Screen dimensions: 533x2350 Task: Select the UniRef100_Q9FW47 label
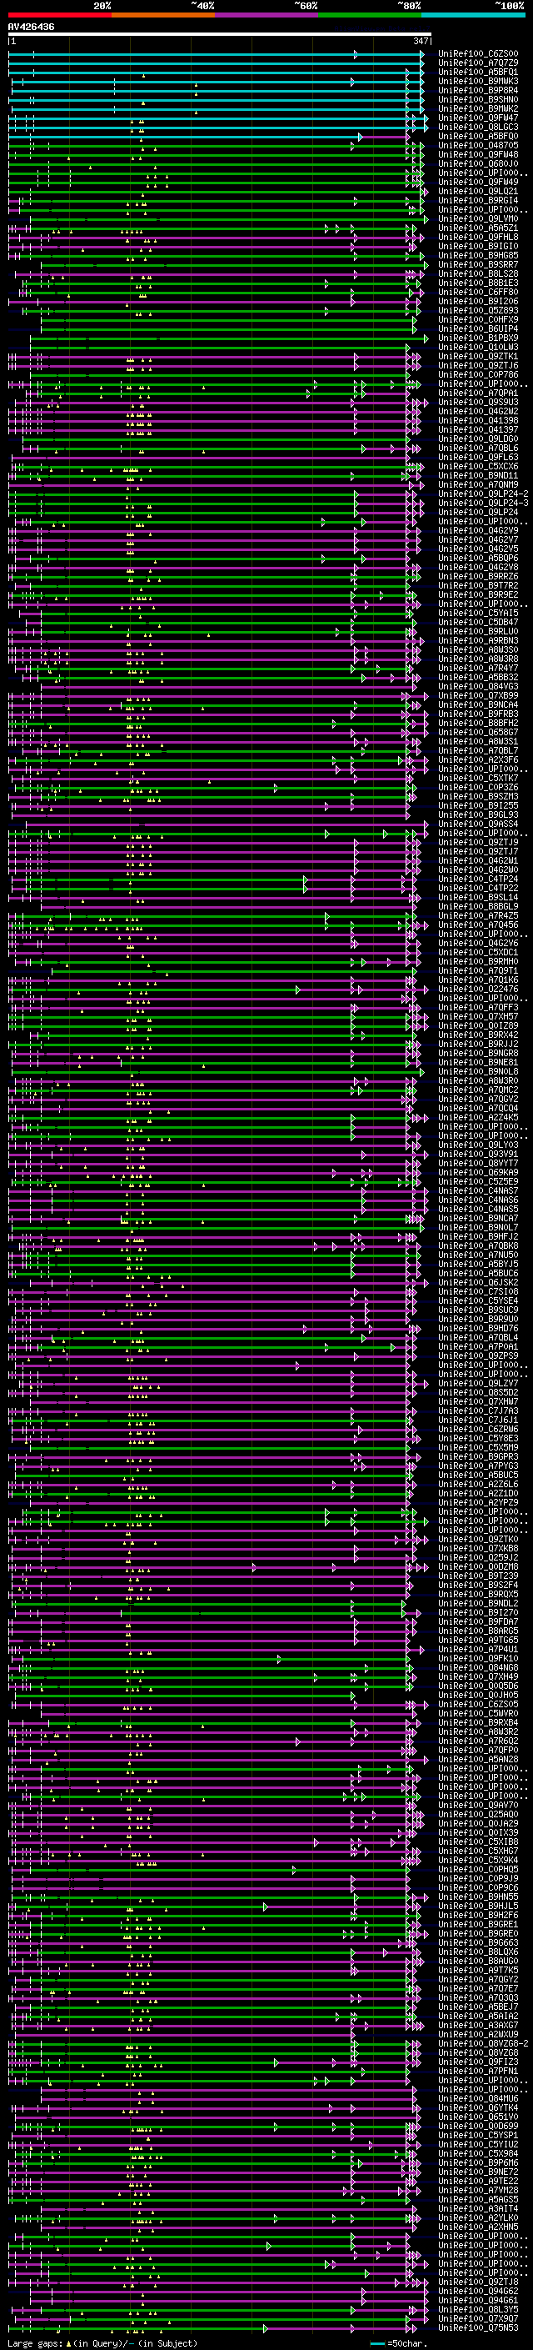[x=478, y=118]
